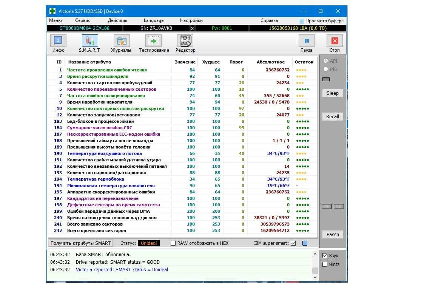Click the blue square next to IBM super smart

[305, 243]
